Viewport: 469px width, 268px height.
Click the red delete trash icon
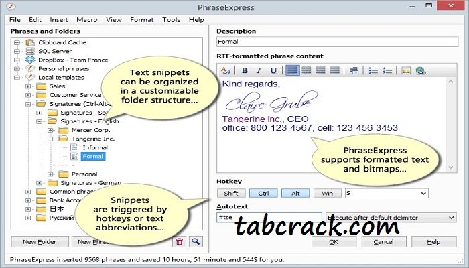point(179,241)
